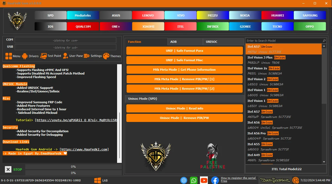Screen dimensions: 332x184
Task: Click the Haafedk winged logo at top left
Action: coord(17,21)
